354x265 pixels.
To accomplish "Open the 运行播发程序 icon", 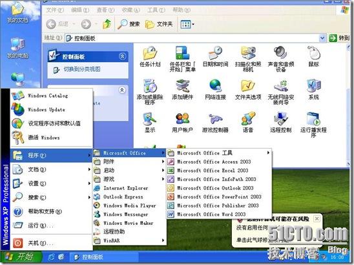I will pyautogui.click(x=313, y=125).
